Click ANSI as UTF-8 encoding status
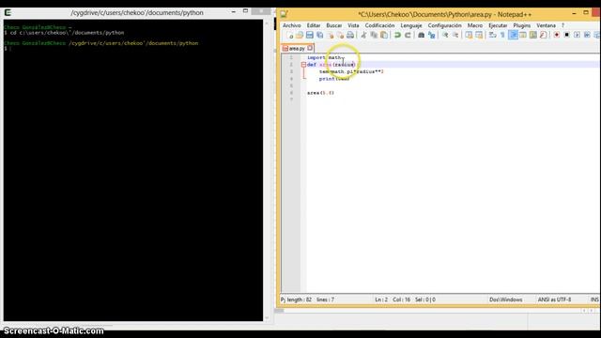The image size is (601, 338). pos(554,300)
